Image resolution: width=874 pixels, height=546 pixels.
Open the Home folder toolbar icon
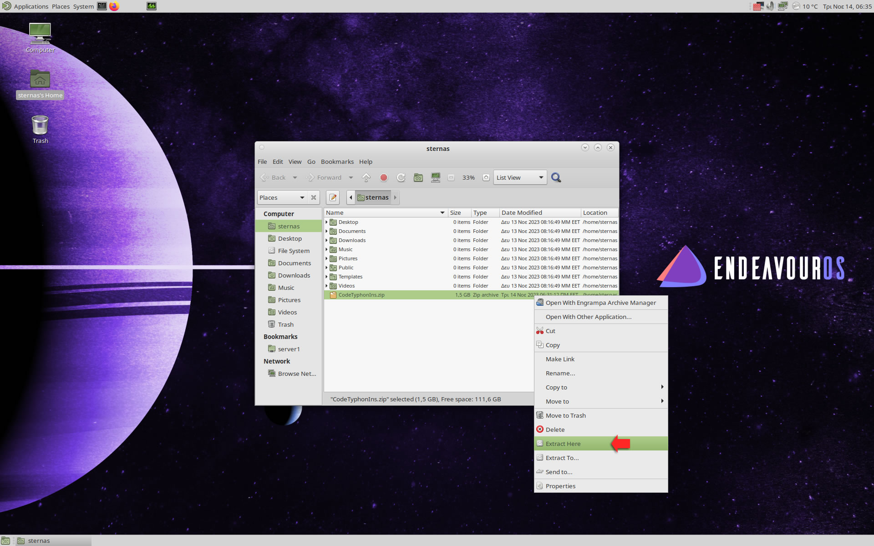tap(418, 177)
